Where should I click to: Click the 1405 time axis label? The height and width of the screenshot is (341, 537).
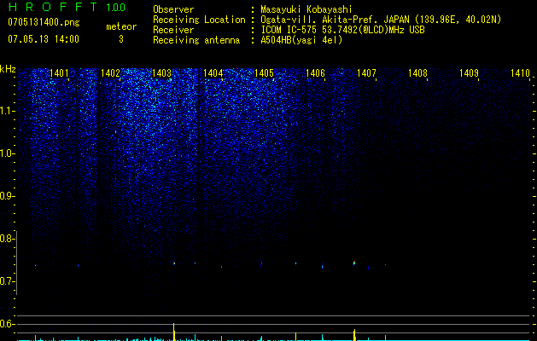tap(264, 72)
